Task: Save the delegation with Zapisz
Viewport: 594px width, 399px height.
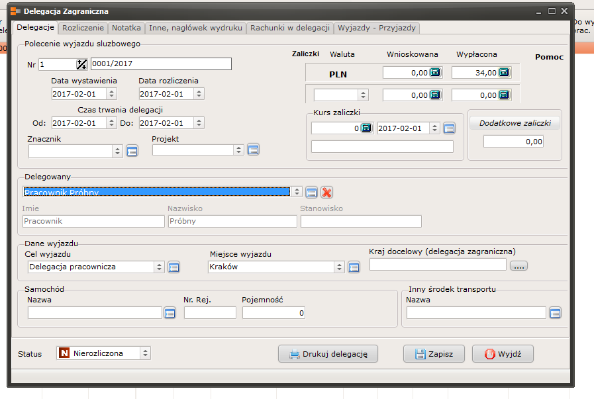Action: pos(434,354)
